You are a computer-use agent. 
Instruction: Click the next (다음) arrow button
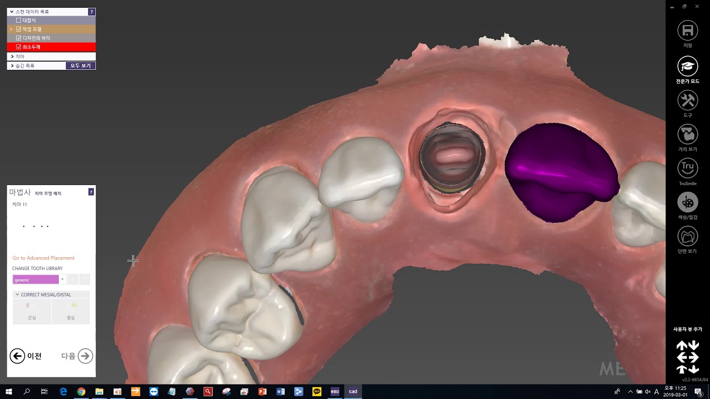click(x=85, y=356)
